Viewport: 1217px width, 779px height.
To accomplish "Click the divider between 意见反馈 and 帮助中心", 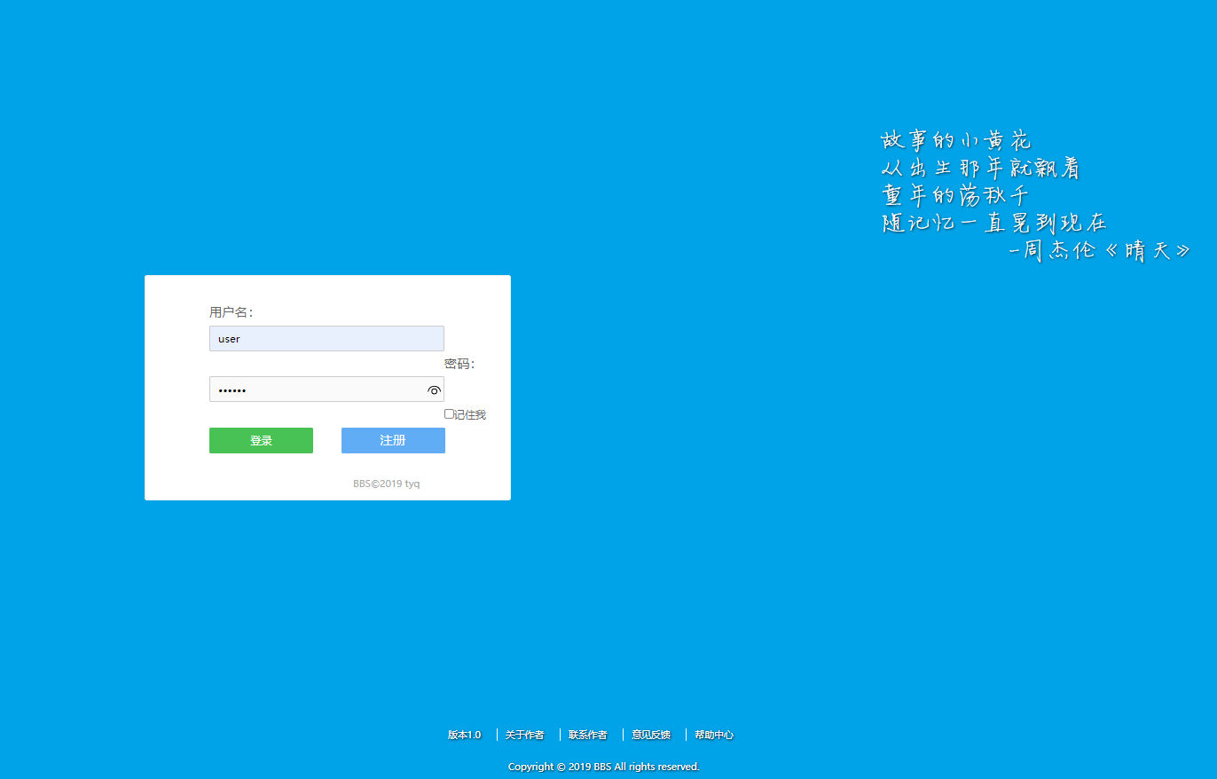I will [x=684, y=735].
